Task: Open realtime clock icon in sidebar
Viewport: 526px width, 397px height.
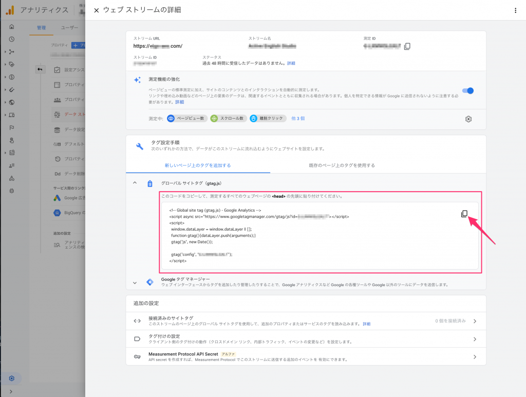Action: pos(12,39)
